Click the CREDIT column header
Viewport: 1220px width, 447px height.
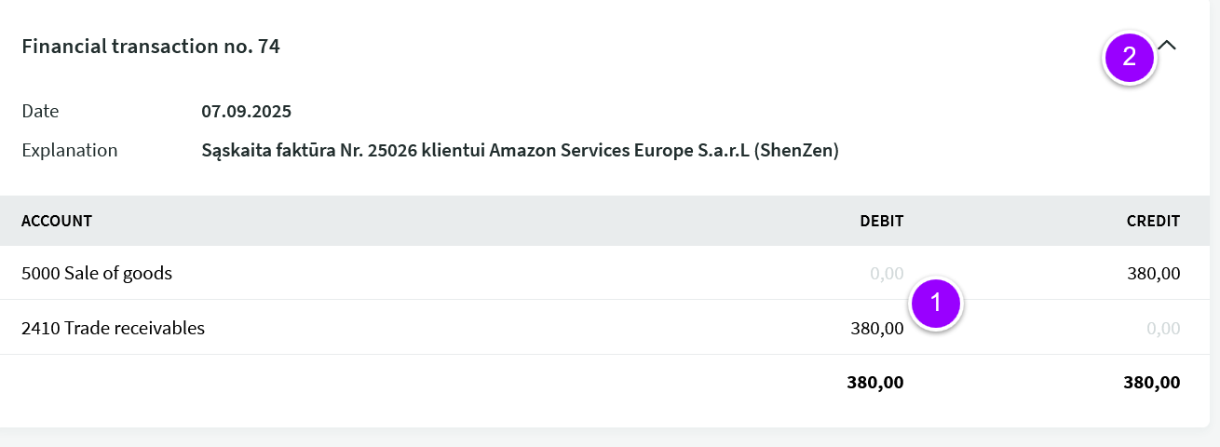tap(1153, 221)
